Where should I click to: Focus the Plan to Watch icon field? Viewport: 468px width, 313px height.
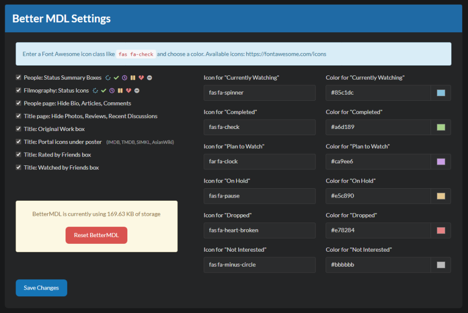[x=259, y=161]
